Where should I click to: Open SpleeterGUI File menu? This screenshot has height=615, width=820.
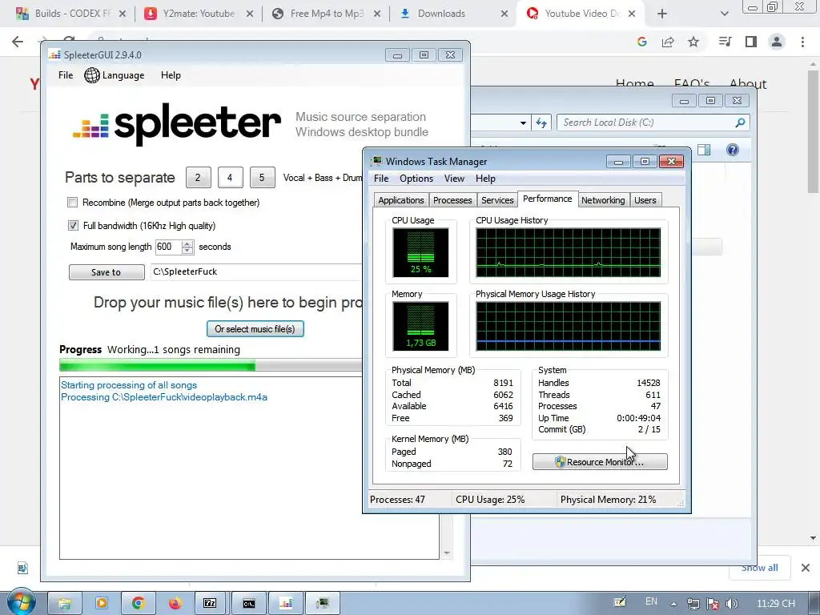(x=66, y=75)
